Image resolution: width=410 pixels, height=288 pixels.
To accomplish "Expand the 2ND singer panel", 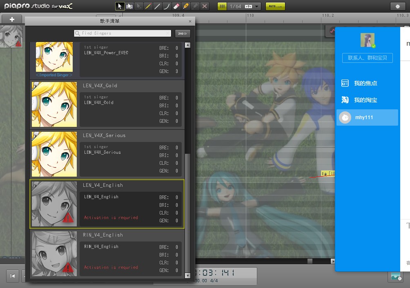I will (x=183, y=33).
